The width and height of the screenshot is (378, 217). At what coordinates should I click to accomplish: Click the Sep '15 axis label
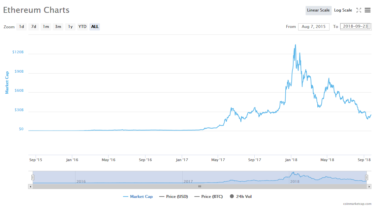[x=36, y=160]
